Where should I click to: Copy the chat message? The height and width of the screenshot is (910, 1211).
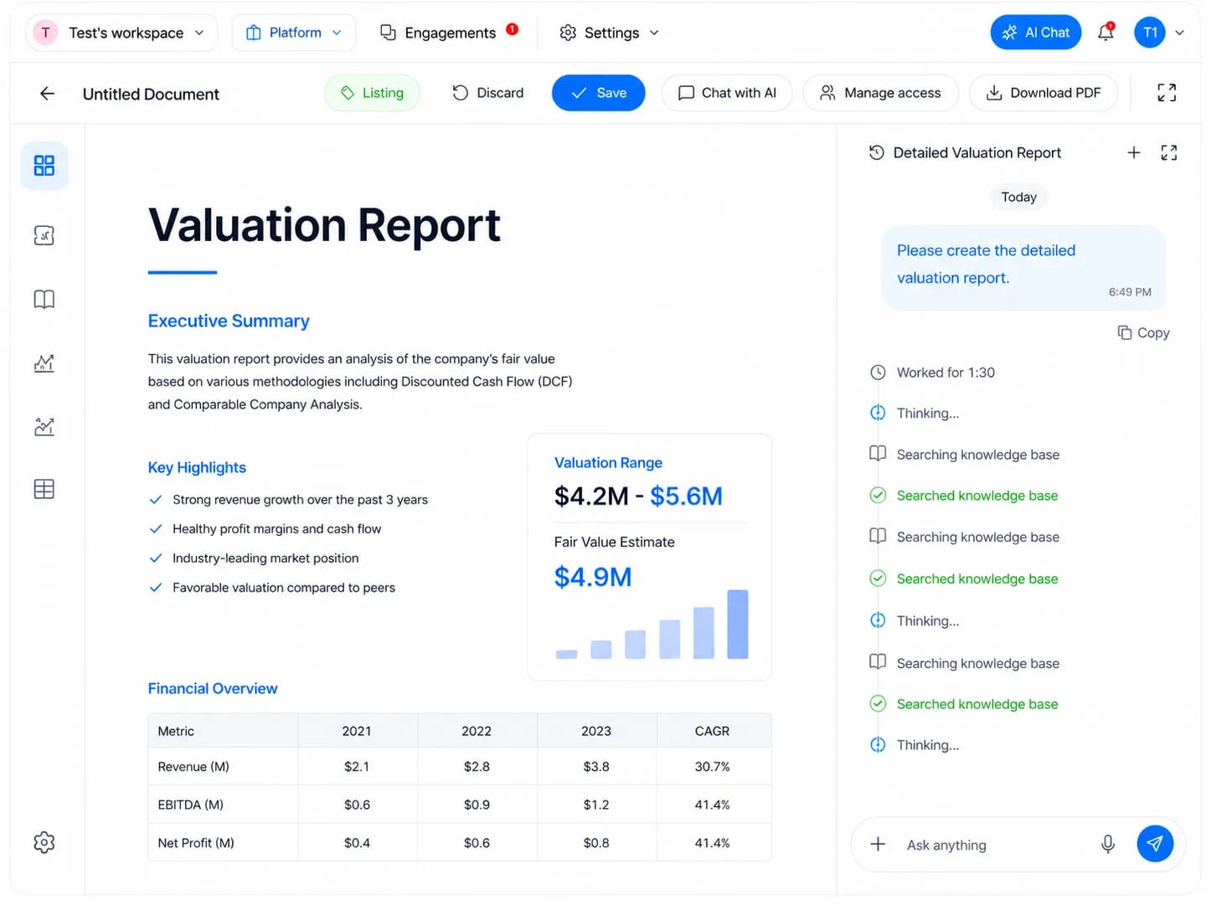[1144, 333]
